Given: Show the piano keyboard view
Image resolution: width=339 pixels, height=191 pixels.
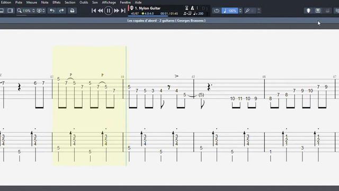Looking at the screenshot, I should coord(318,11).
